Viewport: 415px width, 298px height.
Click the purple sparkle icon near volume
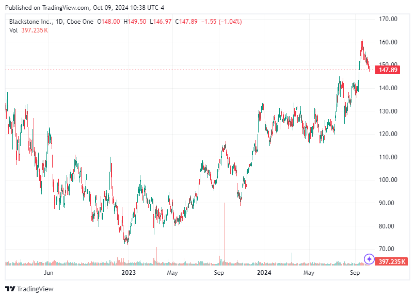[x=369, y=259]
